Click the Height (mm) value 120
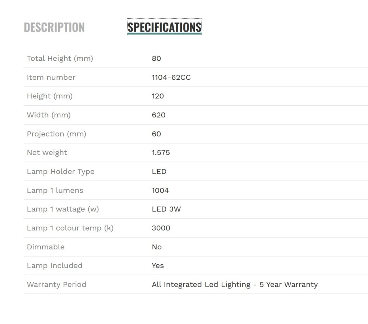This screenshot has width=368, height=324. pyautogui.click(x=158, y=96)
